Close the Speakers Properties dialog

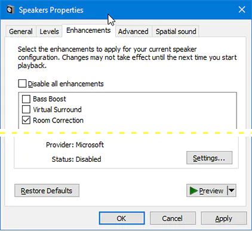click(x=242, y=10)
